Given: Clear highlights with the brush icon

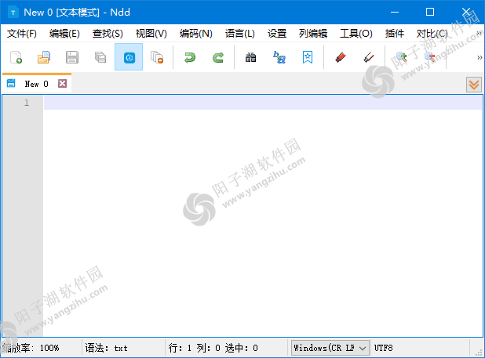Looking at the screenshot, I should [369, 57].
